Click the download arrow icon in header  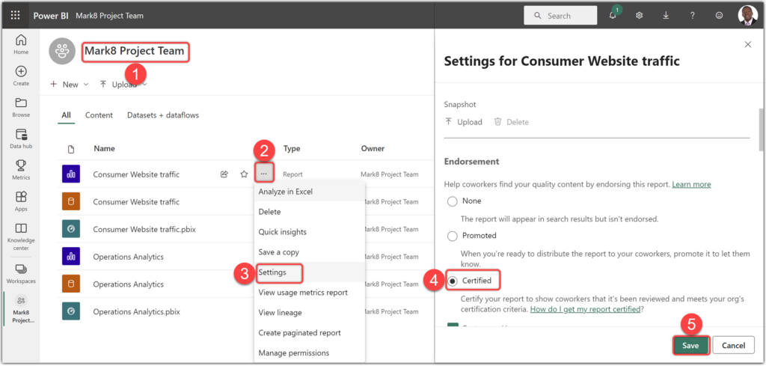(666, 15)
